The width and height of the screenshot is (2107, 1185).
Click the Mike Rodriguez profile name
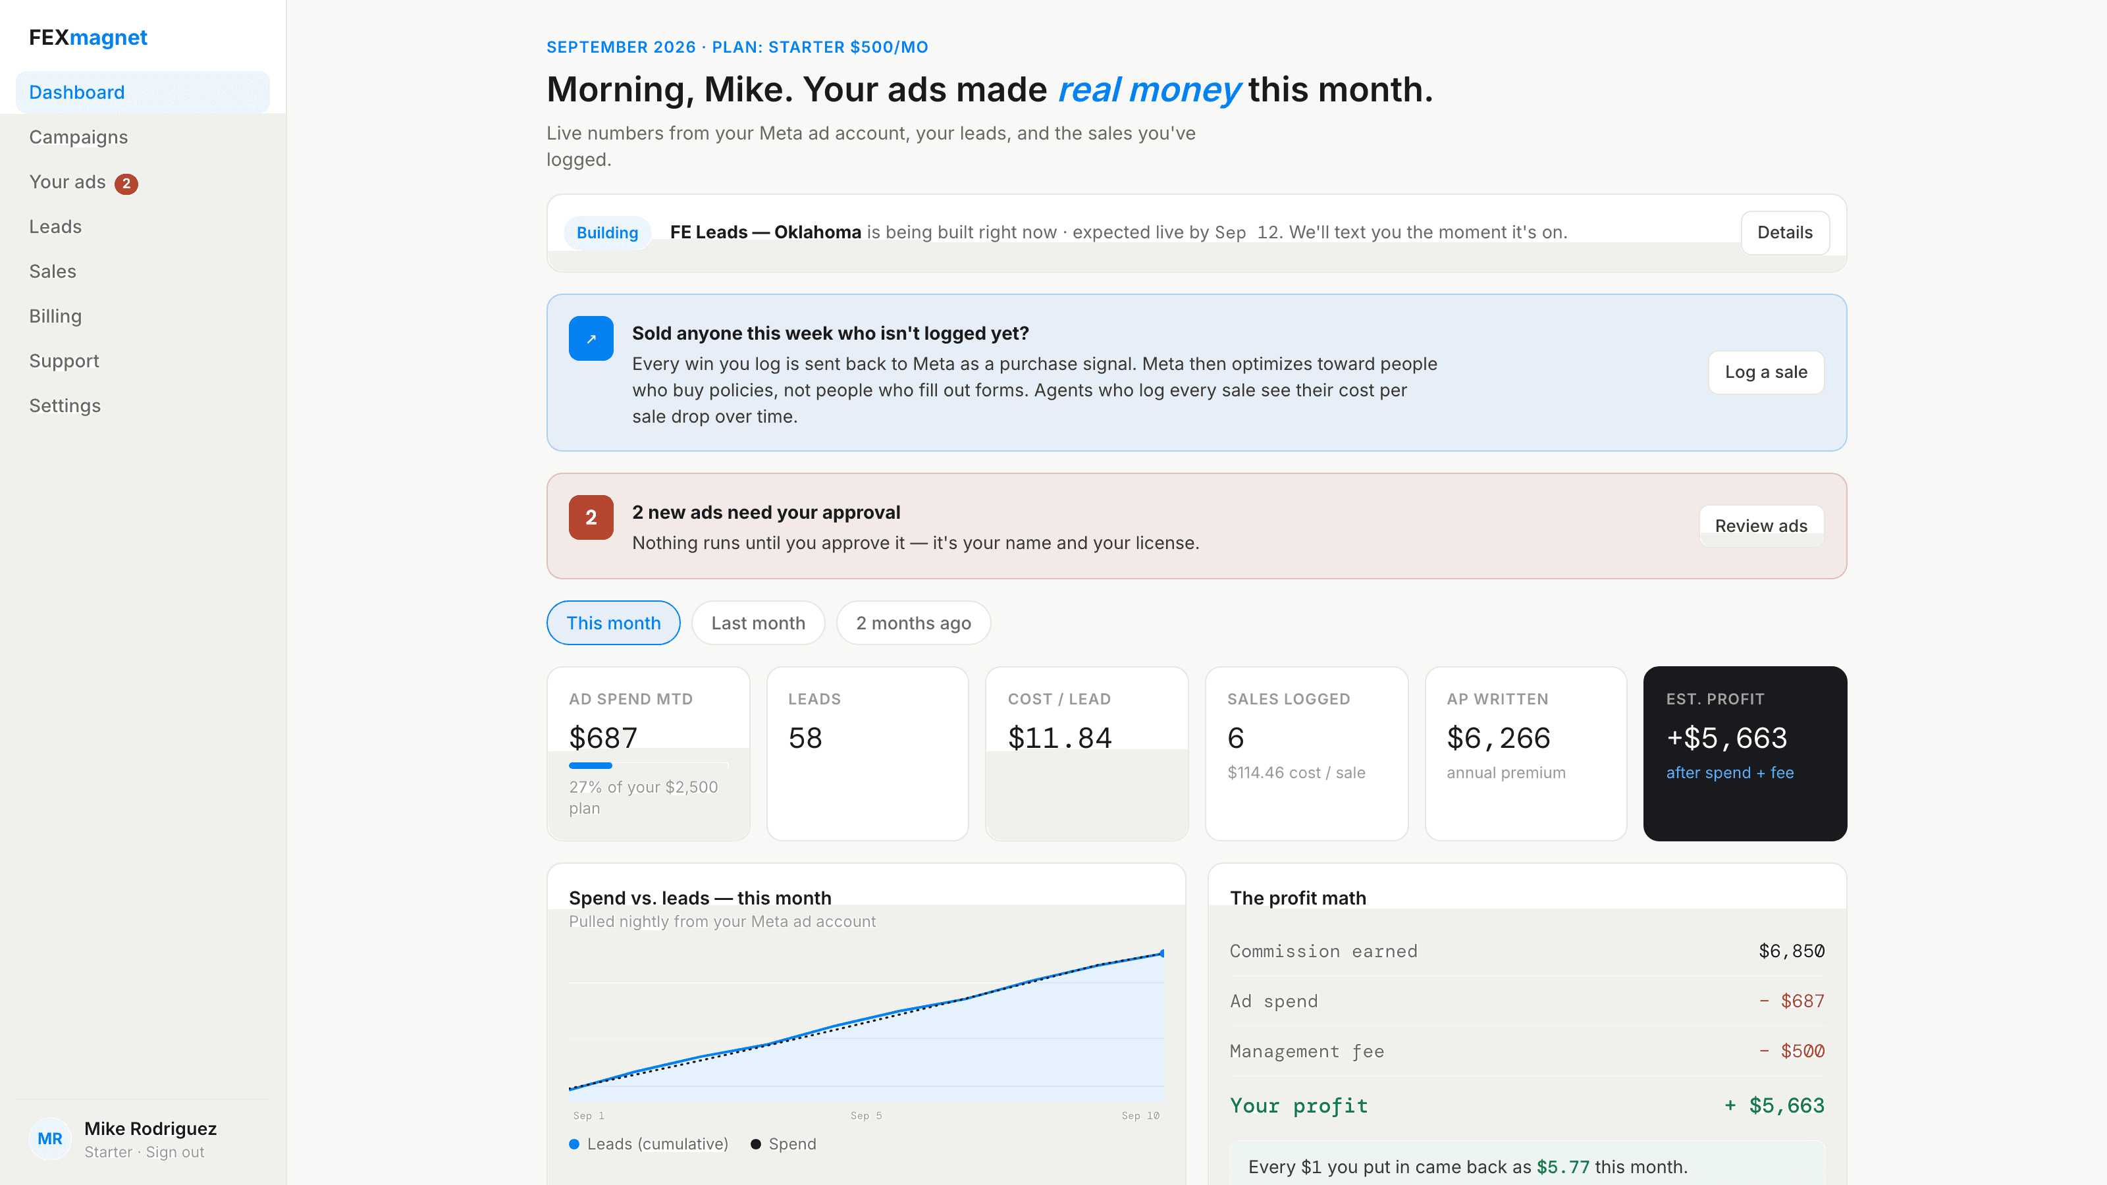coord(151,1128)
